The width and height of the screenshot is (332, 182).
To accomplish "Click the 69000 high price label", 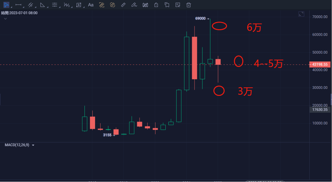I will tap(200, 18).
